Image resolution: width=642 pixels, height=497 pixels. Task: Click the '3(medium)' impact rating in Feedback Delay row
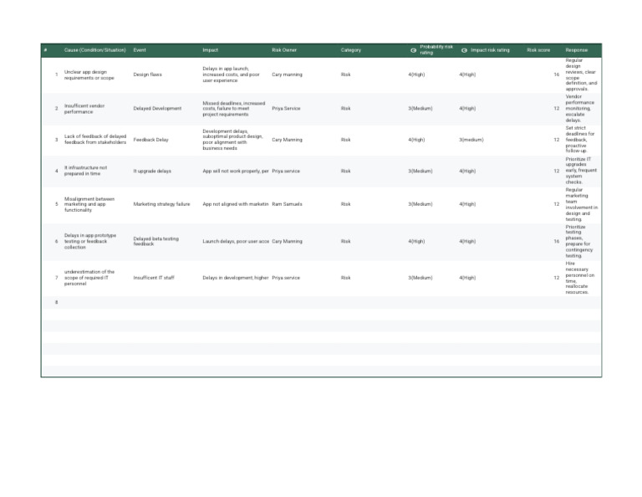(471, 140)
